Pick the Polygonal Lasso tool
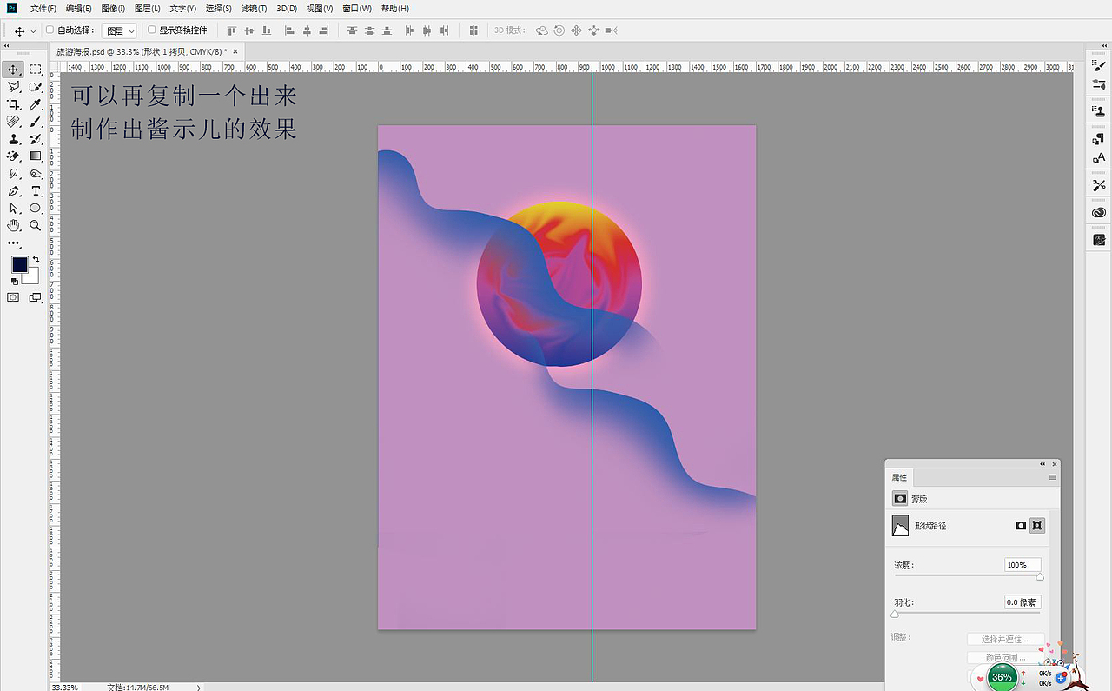1112x691 pixels. (14, 87)
